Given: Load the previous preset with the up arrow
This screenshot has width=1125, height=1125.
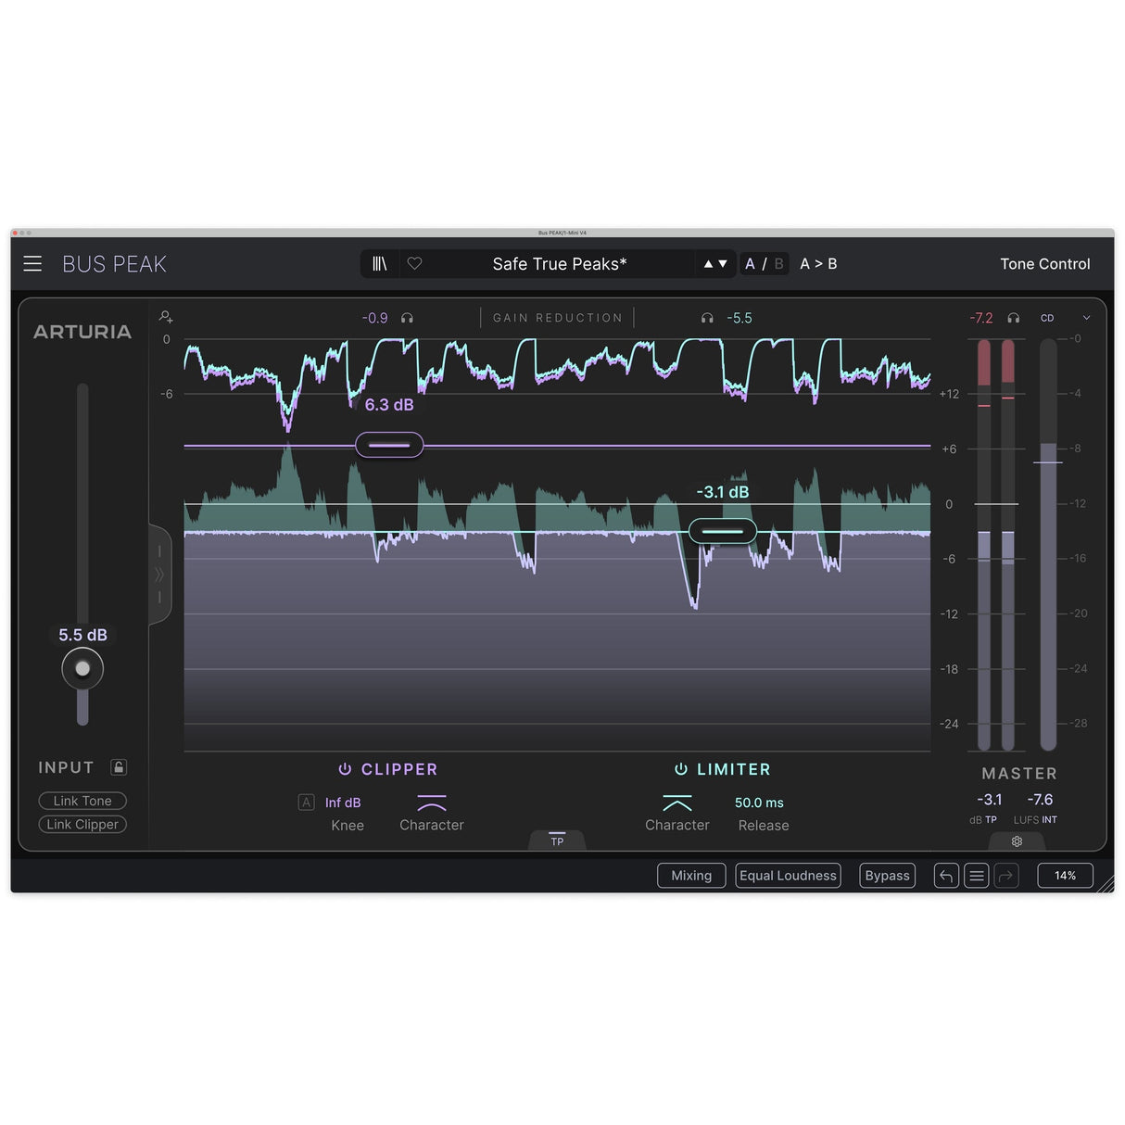Looking at the screenshot, I should tap(709, 264).
